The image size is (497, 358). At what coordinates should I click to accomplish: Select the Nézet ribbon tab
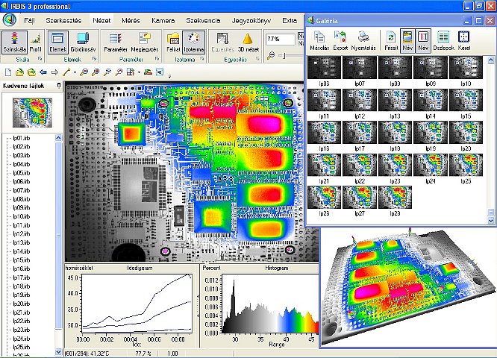coord(101,21)
